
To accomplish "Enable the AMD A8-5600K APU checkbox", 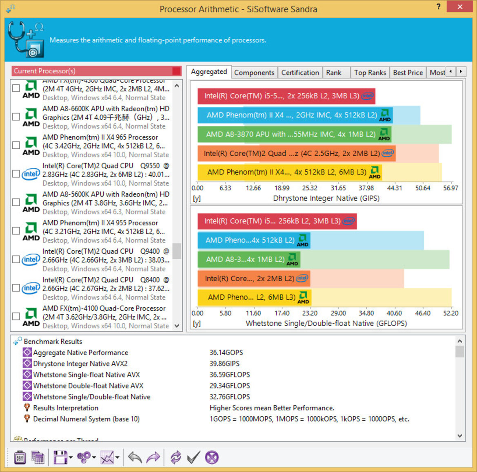I will (16, 203).
